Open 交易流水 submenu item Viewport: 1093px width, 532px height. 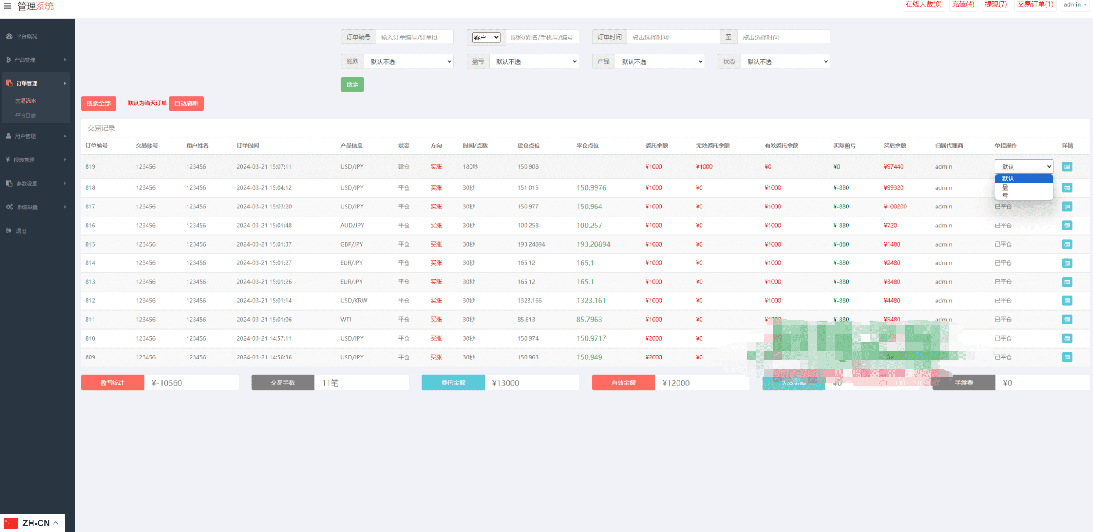26,101
